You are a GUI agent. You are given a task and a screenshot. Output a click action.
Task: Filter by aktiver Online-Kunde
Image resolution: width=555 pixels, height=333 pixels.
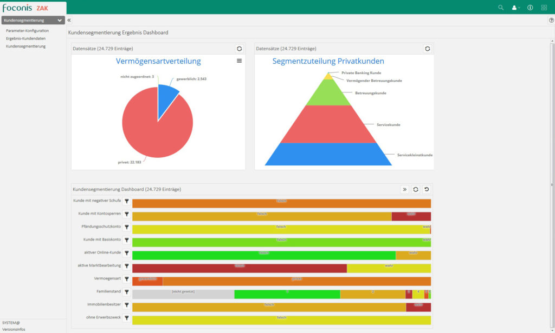tap(126, 253)
